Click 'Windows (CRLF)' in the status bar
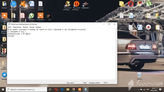 95,83
